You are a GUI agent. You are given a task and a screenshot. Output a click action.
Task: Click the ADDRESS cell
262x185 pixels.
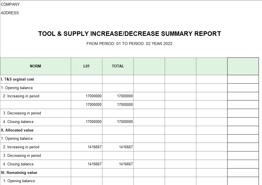pos(10,13)
